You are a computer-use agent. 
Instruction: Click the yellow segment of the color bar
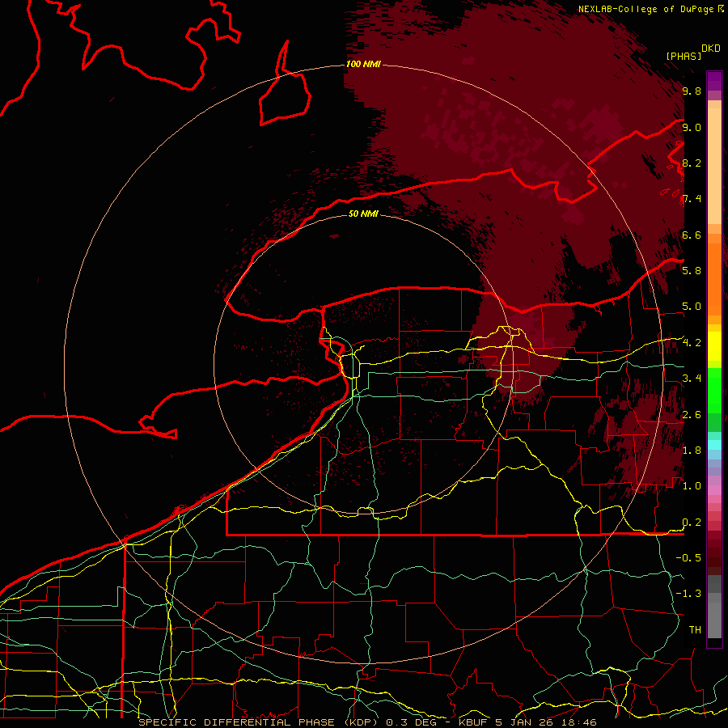tap(714, 346)
